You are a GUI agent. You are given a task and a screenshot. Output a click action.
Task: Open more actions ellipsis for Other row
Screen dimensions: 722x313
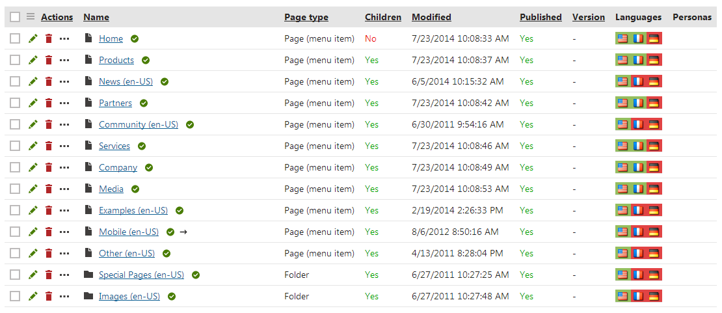pos(64,254)
